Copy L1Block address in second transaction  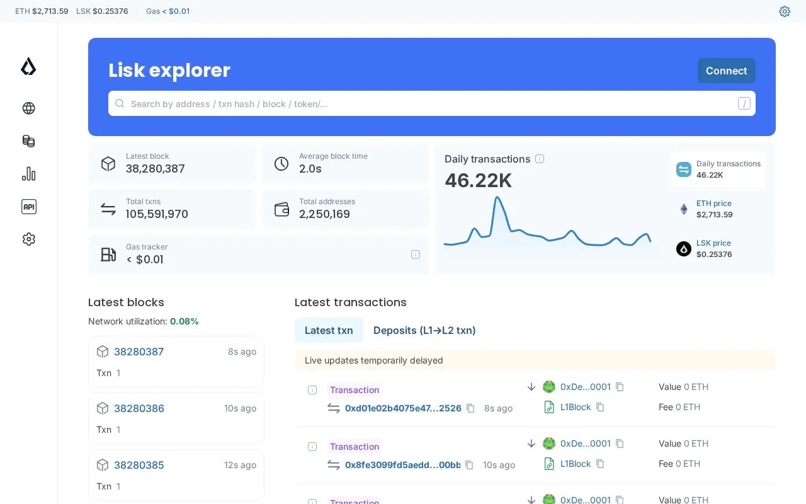[x=600, y=464]
